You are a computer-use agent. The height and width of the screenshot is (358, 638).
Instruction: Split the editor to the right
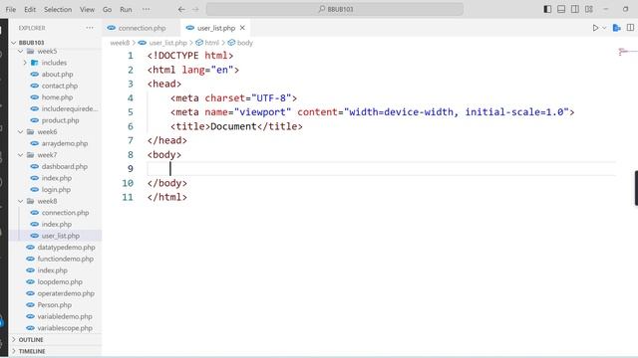pyautogui.click(x=630, y=28)
